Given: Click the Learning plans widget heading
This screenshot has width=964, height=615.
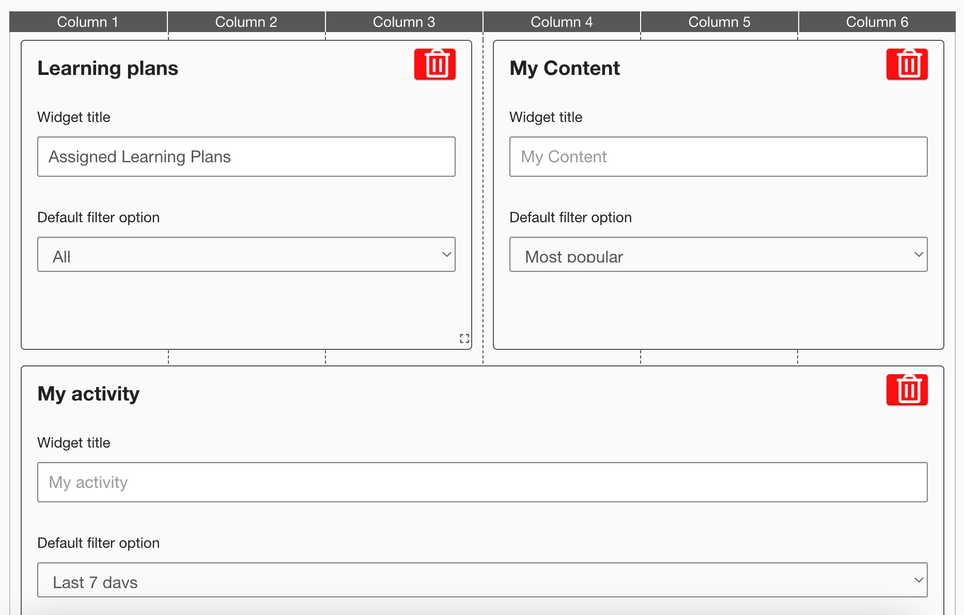Looking at the screenshot, I should (x=107, y=68).
